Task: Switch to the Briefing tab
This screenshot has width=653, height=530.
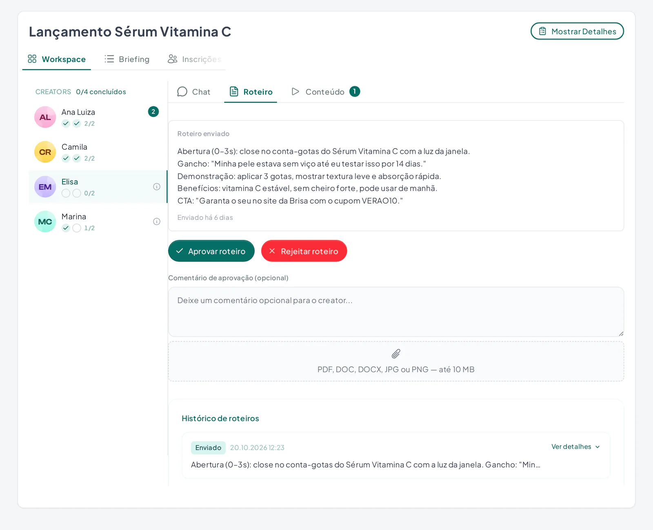Action: pos(127,59)
